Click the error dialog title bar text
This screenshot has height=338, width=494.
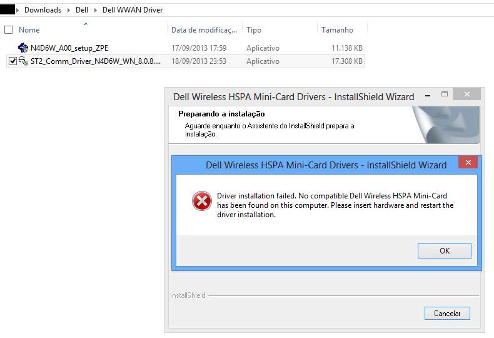(326, 165)
